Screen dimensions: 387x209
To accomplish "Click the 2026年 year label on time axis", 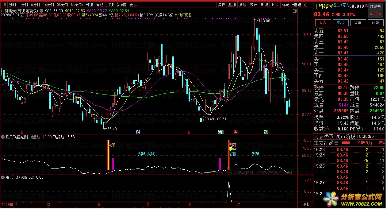I will (8, 204).
